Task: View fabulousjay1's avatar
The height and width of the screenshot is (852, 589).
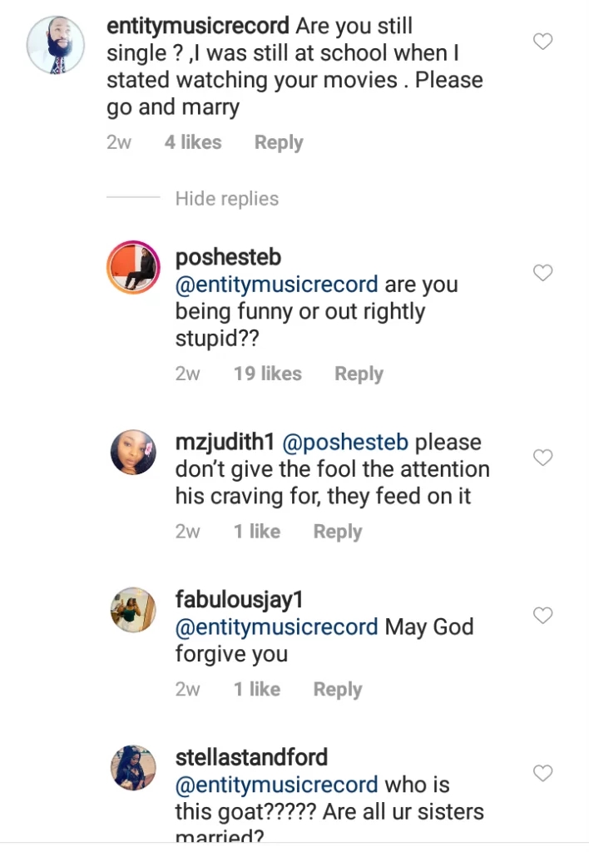Action: click(133, 611)
